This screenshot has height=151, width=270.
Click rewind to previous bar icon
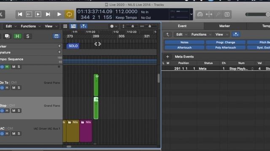(29, 14)
